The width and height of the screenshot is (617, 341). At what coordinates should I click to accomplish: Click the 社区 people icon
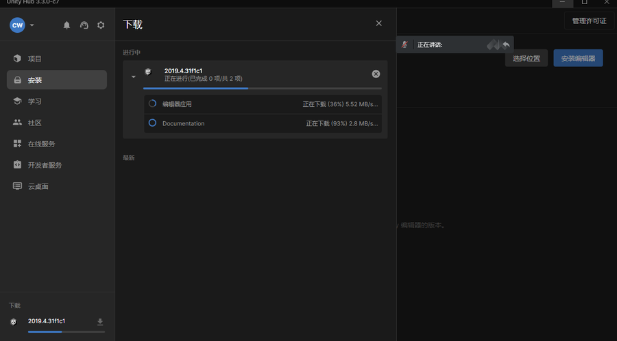coord(17,122)
